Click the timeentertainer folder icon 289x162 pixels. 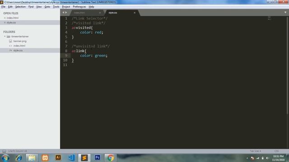[9, 36]
